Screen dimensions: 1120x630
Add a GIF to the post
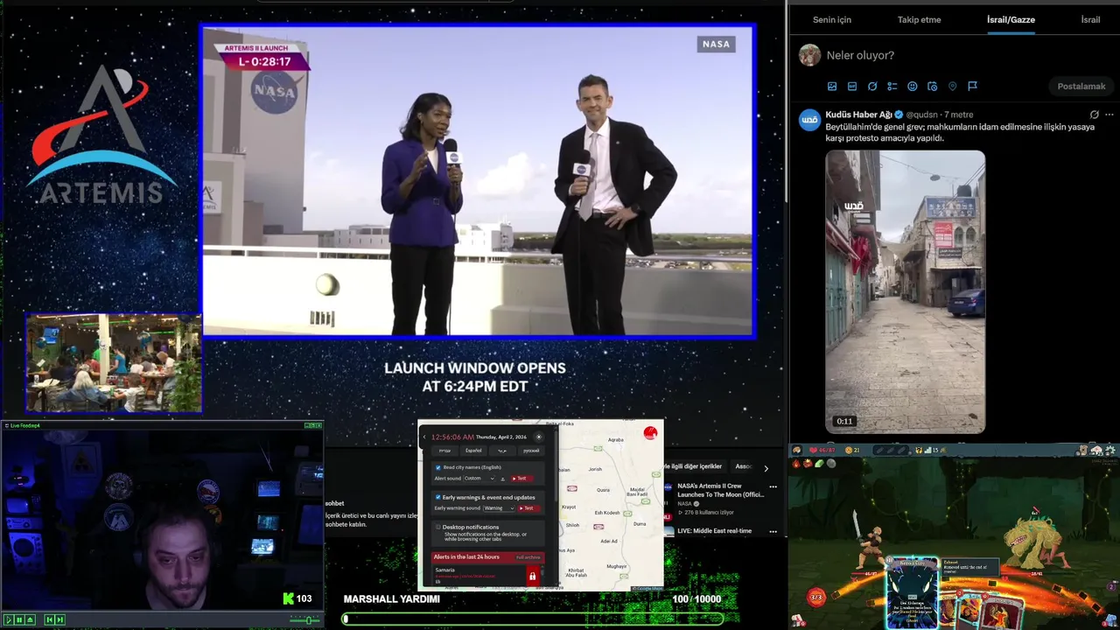(852, 87)
